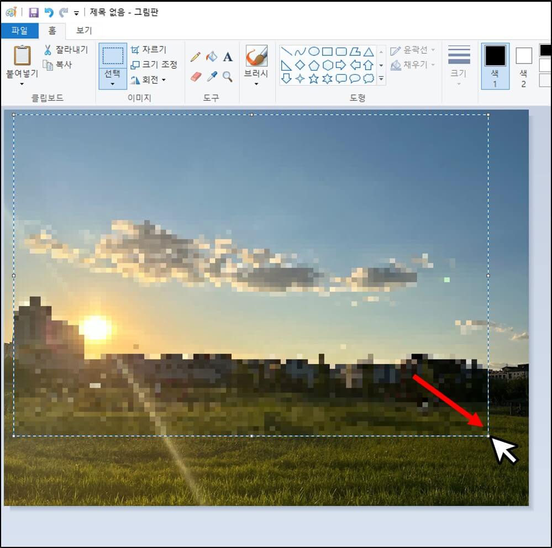The width and height of the screenshot is (552, 548).
Task: Expand the 브러시 brush types dropdown
Action: click(x=256, y=84)
